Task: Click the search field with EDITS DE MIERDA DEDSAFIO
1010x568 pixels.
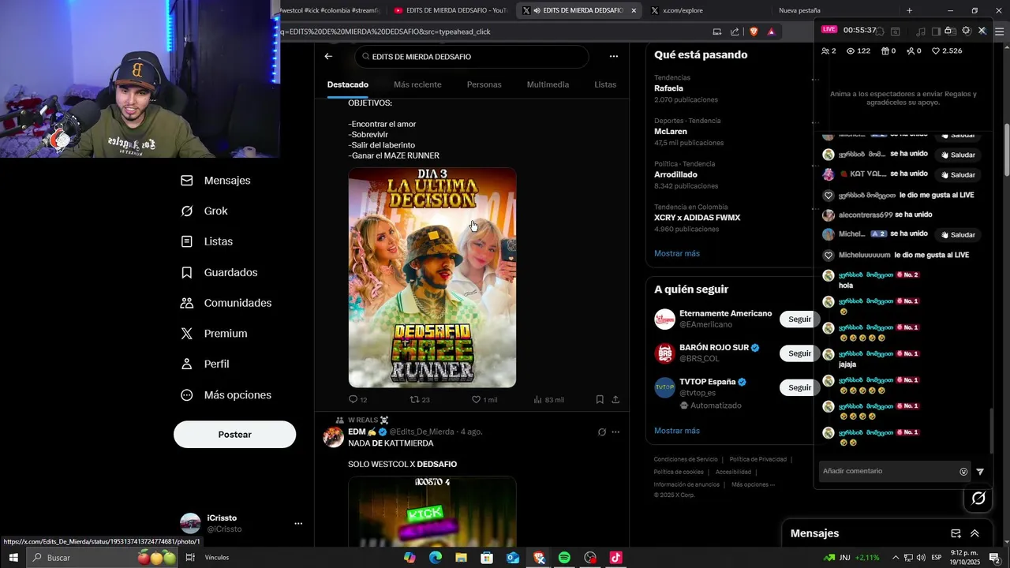Action: [472, 57]
